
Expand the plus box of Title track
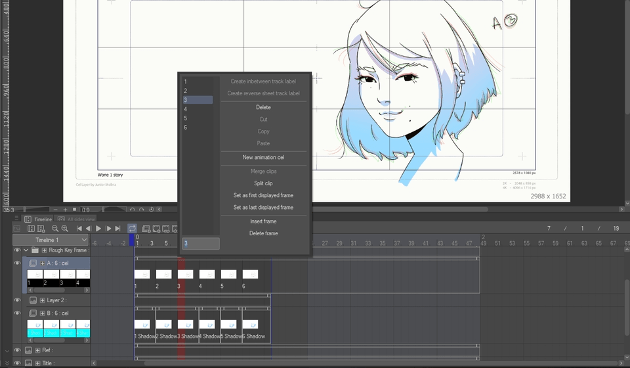pyautogui.click(x=37, y=363)
